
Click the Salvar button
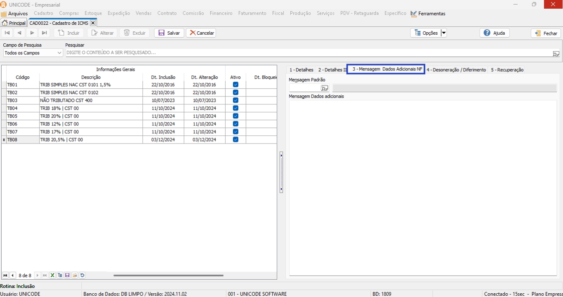169,33
